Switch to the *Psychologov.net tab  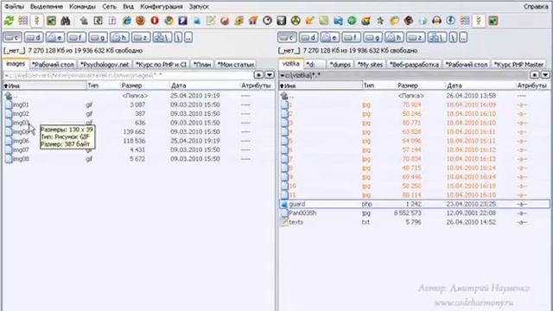pos(105,65)
